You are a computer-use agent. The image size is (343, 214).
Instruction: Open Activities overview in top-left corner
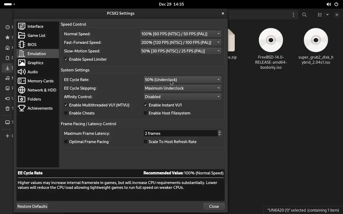pyautogui.click(x=9, y=4)
